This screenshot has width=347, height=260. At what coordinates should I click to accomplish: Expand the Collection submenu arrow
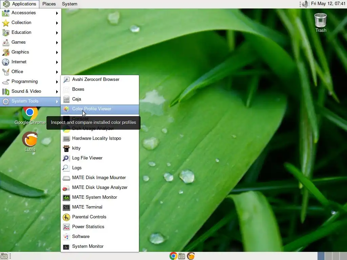tap(57, 23)
